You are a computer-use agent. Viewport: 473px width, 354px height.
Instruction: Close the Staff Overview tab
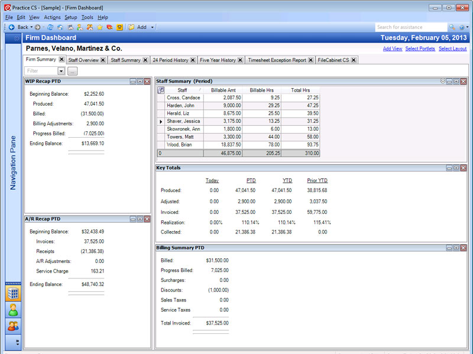[x=103, y=60]
